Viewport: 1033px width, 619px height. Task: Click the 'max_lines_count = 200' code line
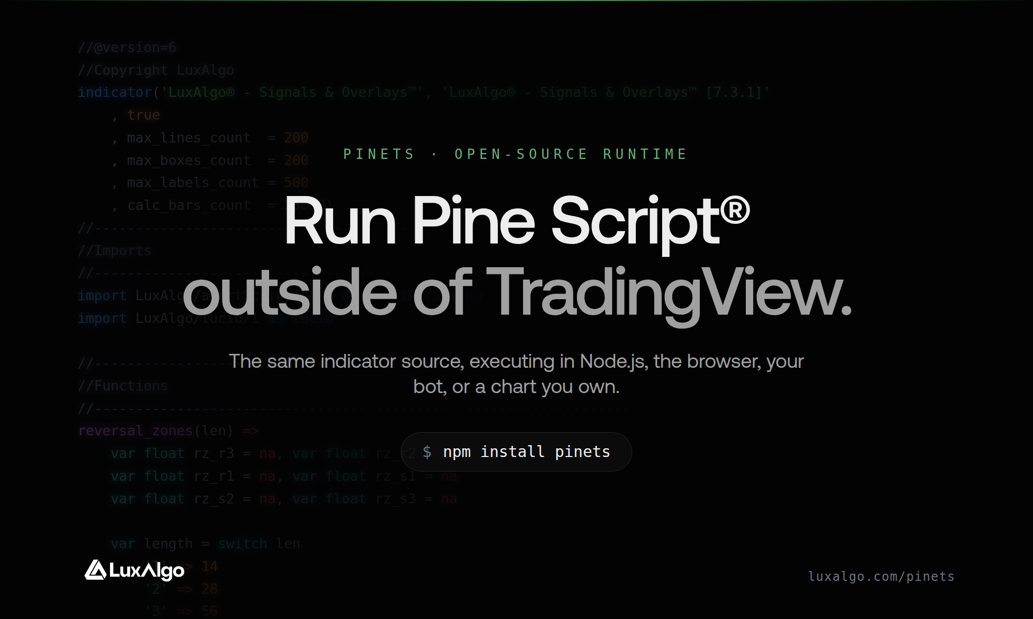pyautogui.click(x=210, y=138)
